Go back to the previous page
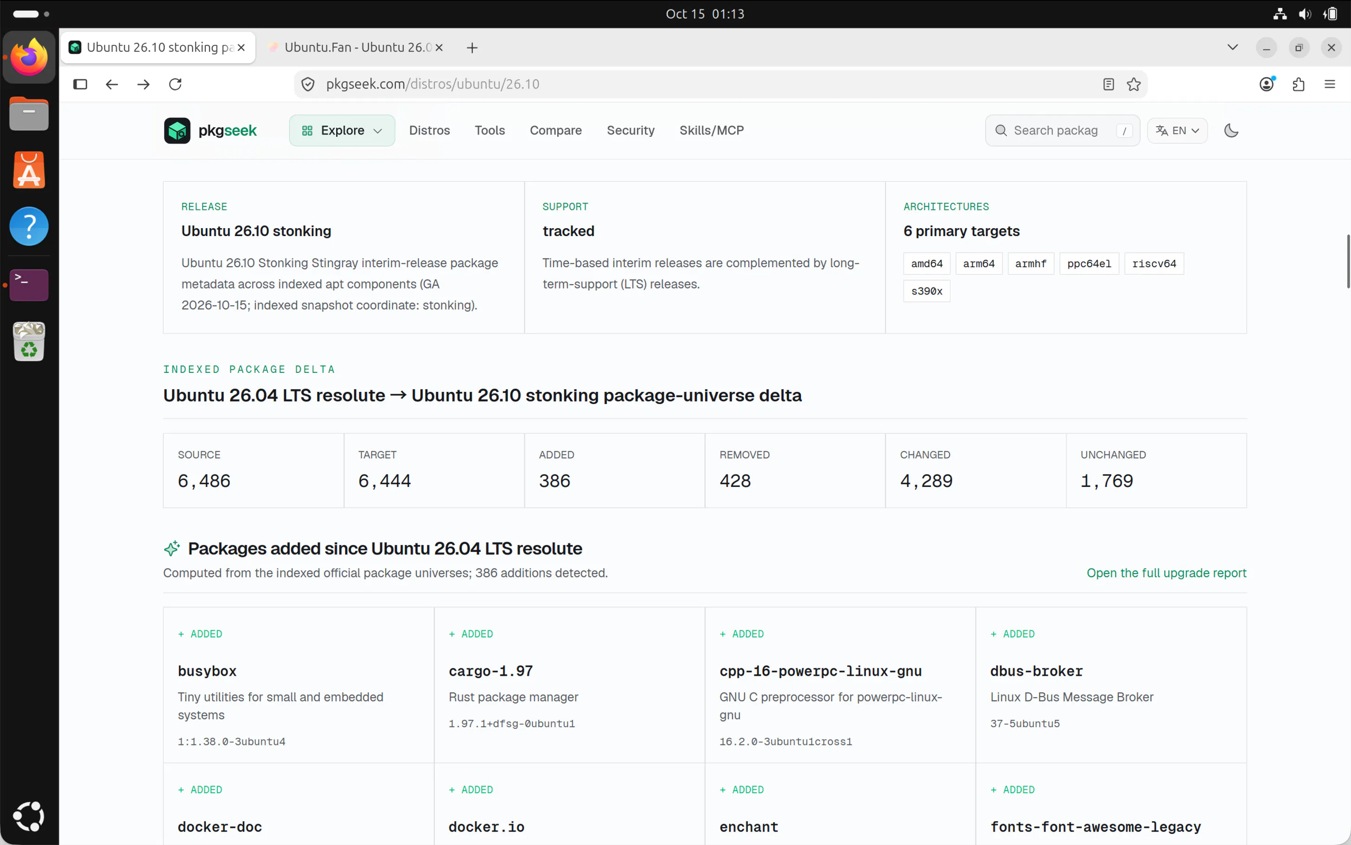 coord(112,84)
